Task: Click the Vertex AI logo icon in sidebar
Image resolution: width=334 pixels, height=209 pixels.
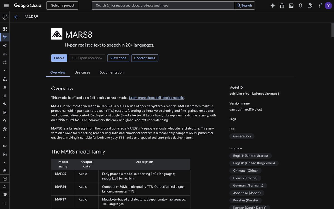Action: 5,17
